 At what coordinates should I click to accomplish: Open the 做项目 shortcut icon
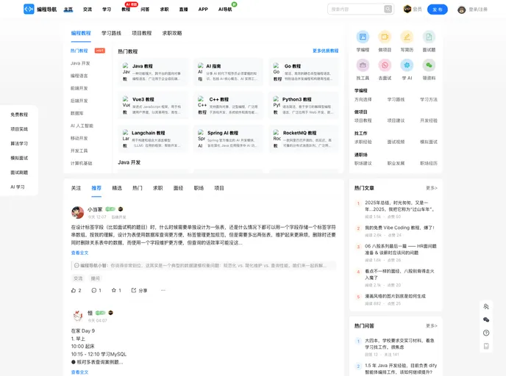pyautogui.click(x=385, y=37)
